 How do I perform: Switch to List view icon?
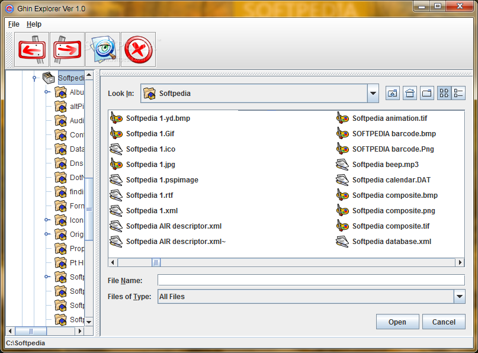[444, 93]
